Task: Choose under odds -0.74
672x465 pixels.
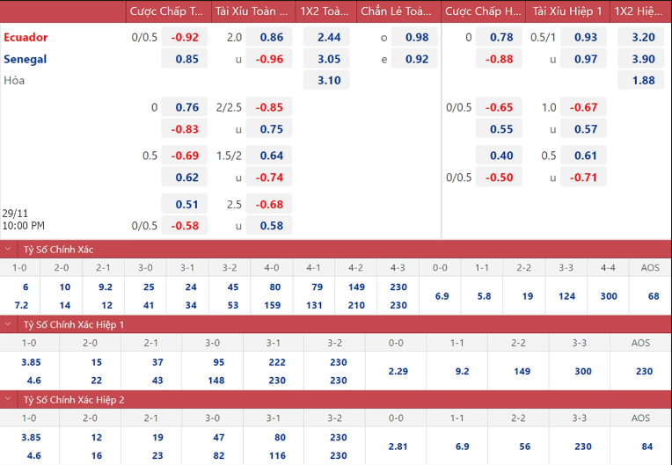Action: point(269,178)
